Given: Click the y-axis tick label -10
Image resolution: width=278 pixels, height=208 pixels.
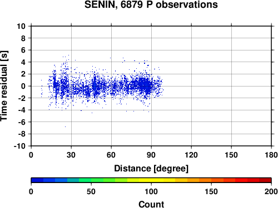Looking at the screenshot, I should (x=19, y=146).
